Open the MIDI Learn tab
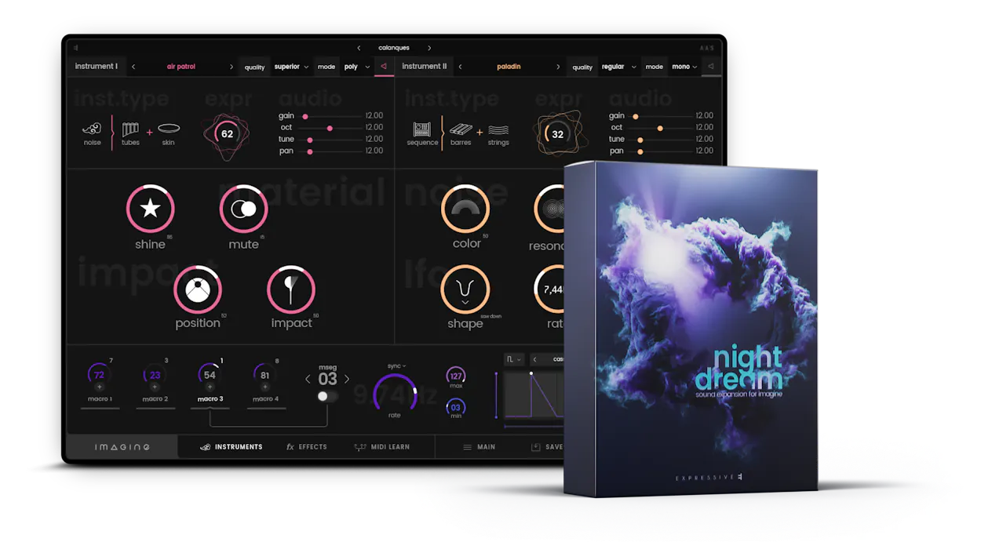The height and width of the screenshot is (542, 981). (382, 447)
